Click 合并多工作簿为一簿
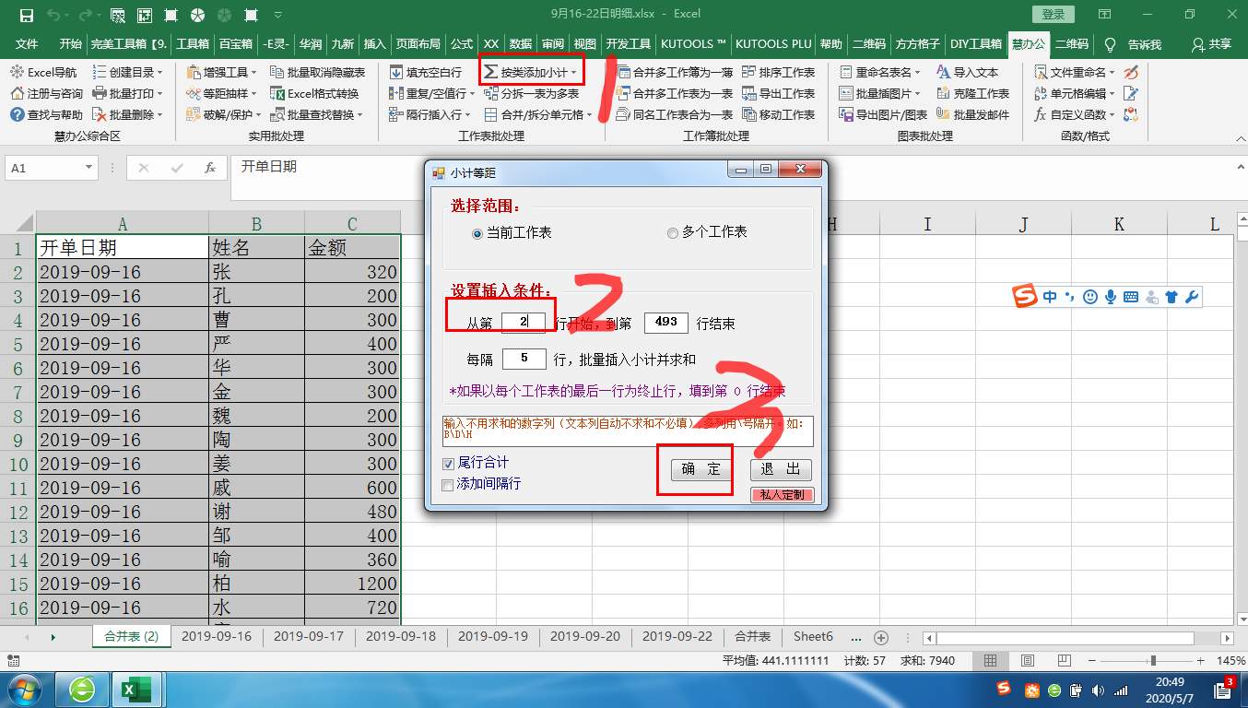Viewport: 1248px width, 708px height. pos(674,72)
